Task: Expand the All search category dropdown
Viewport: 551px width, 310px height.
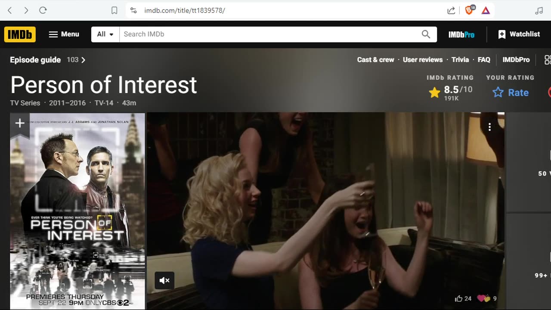Action: pos(105,34)
